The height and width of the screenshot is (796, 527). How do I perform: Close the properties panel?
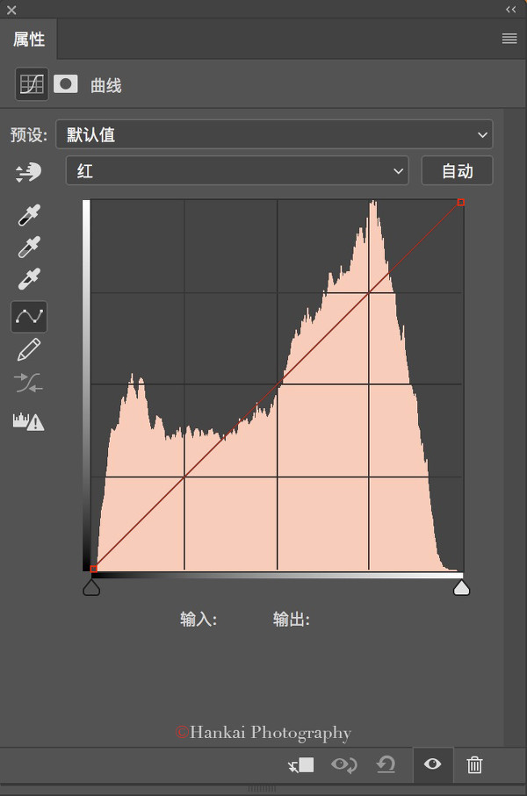point(11,10)
